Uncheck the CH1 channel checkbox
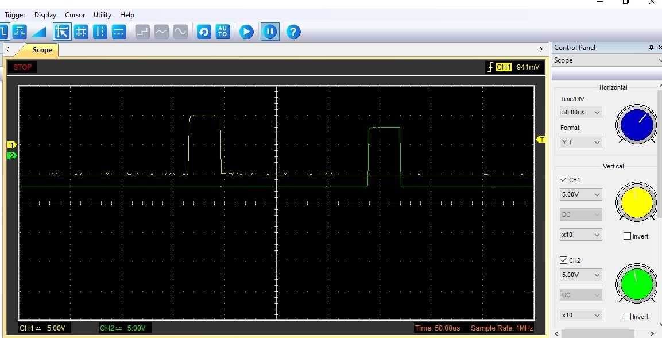662x338 pixels. pyautogui.click(x=563, y=180)
